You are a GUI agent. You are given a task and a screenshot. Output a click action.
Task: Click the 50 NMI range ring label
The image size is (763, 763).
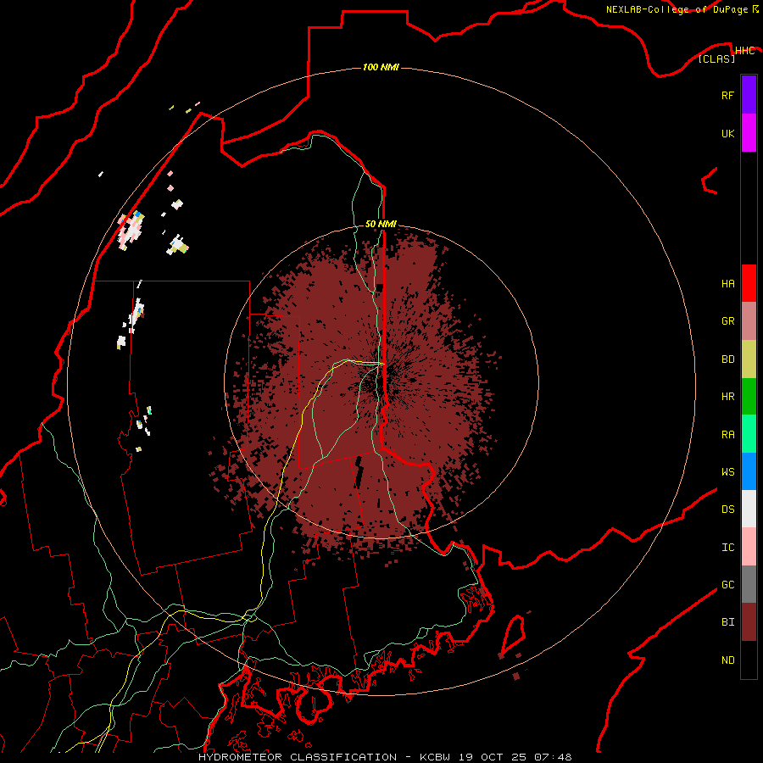pyautogui.click(x=381, y=224)
